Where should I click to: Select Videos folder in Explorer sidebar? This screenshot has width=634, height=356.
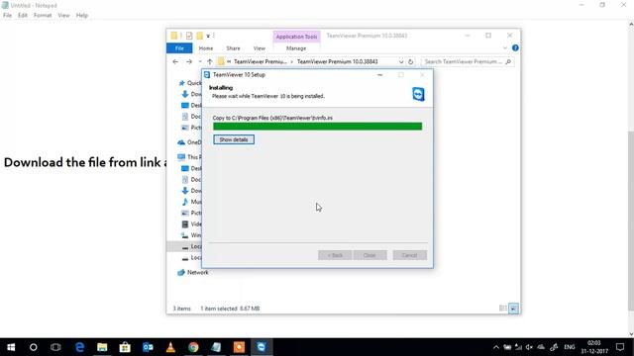(x=191, y=224)
